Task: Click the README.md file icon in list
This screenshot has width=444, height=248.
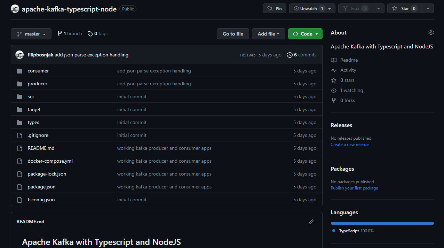Action: point(19,148)
